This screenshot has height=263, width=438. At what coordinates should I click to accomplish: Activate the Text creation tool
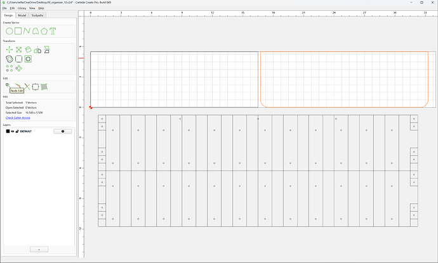pyautogui.click(x=53, y=31)
